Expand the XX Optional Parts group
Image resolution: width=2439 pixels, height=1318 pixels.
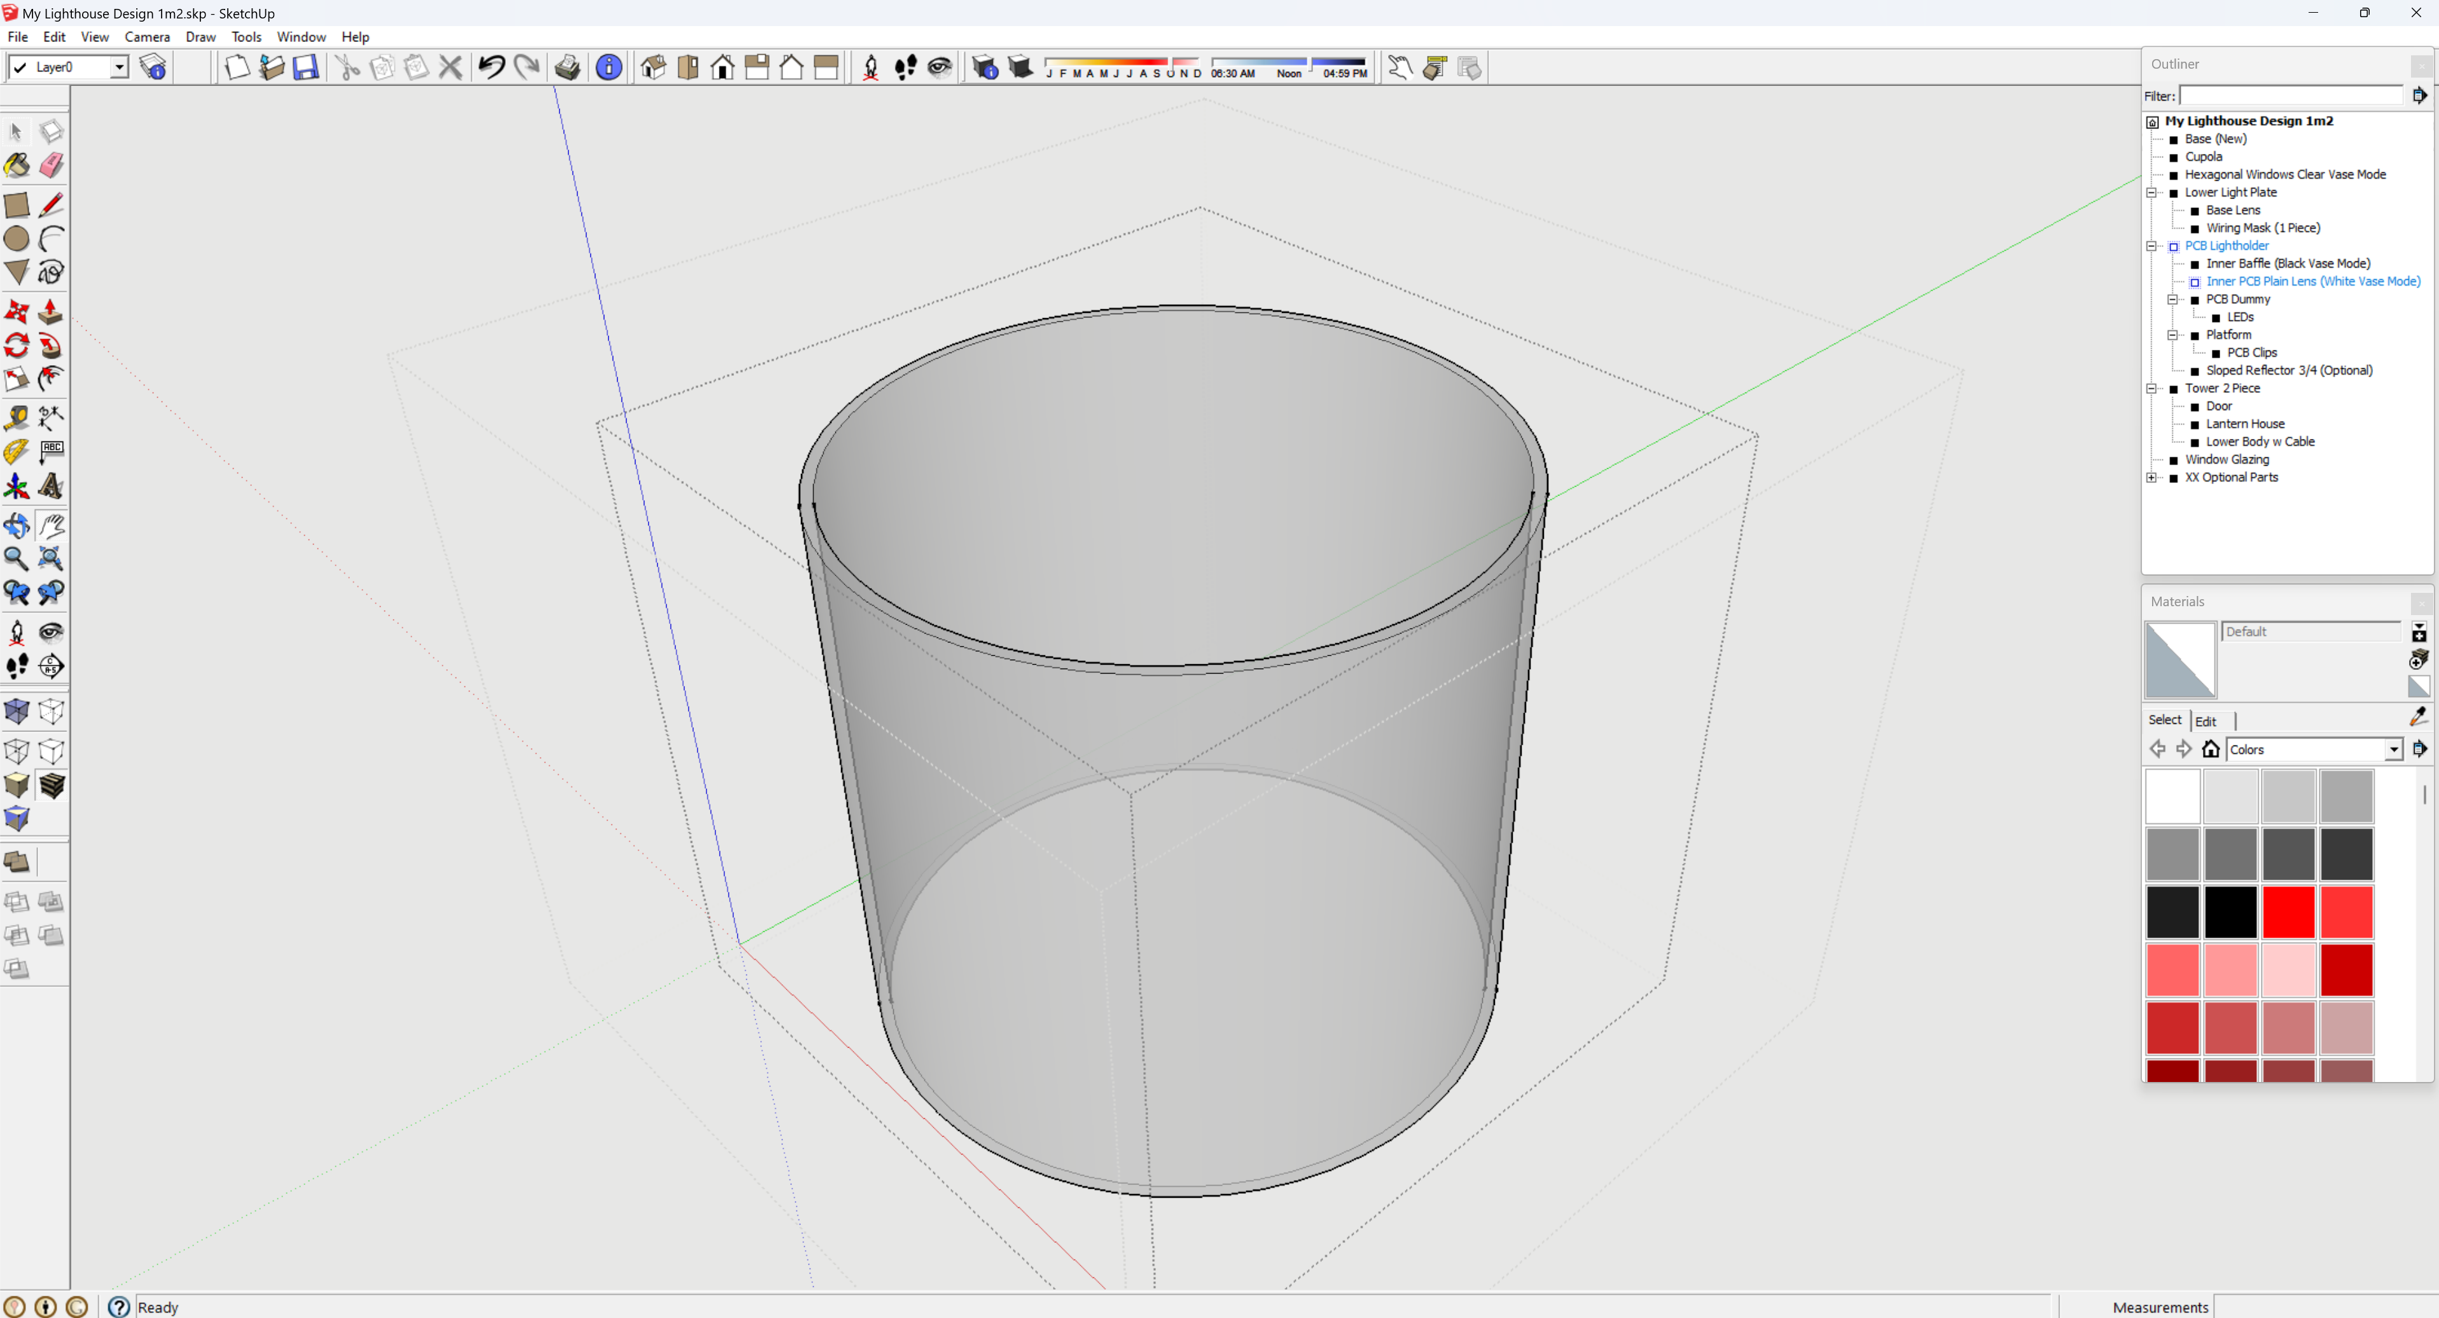tap(2151, 477)
